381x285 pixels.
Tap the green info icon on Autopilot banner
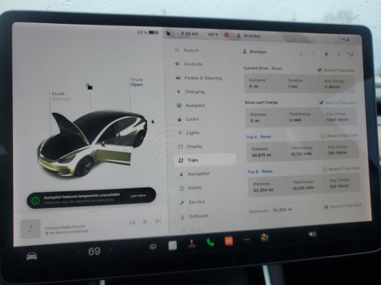tap(36, 201)
